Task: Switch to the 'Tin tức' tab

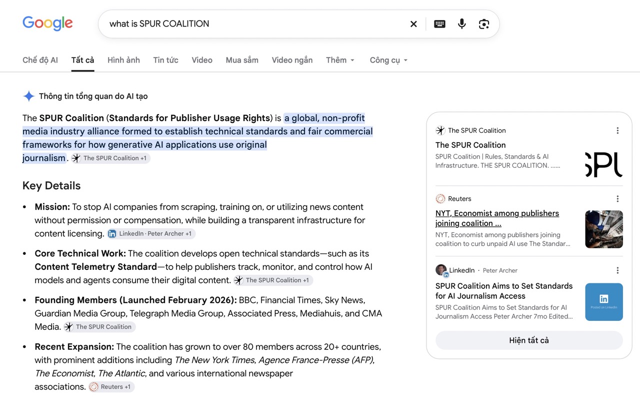Action: coord(165,60)
